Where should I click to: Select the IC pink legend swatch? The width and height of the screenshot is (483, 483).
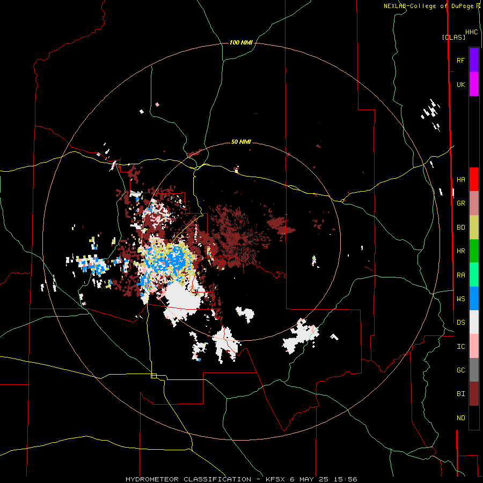click(474, 346)
